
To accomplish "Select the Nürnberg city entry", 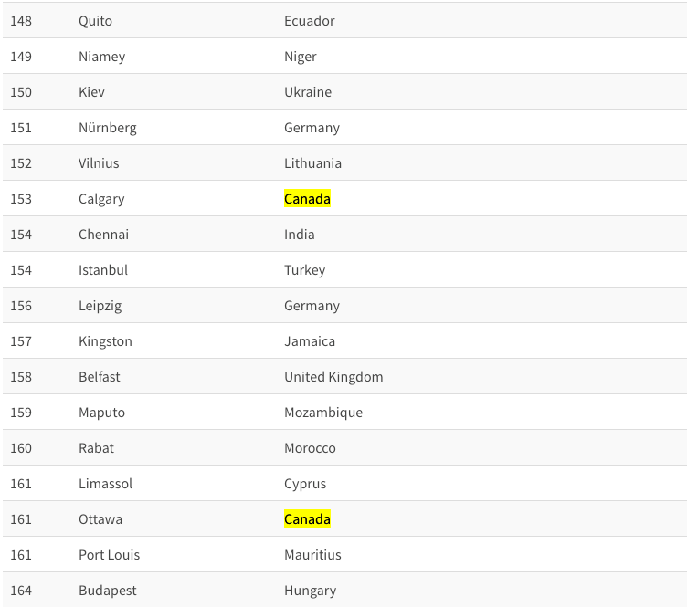I will click(x=108, y=128).
